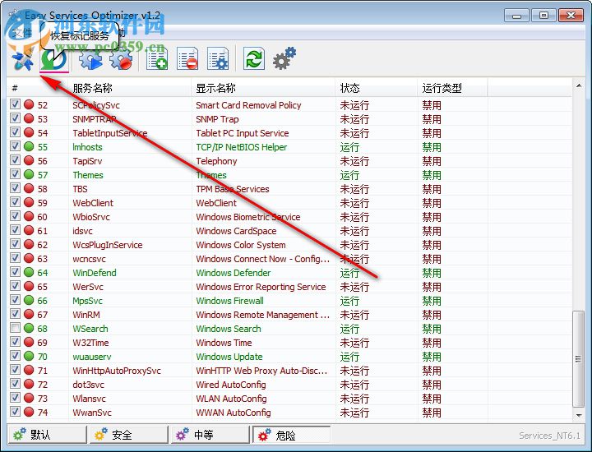The image size is (592, 452).
Task: Click the add service to list icon
Action: tap(157, 59)
